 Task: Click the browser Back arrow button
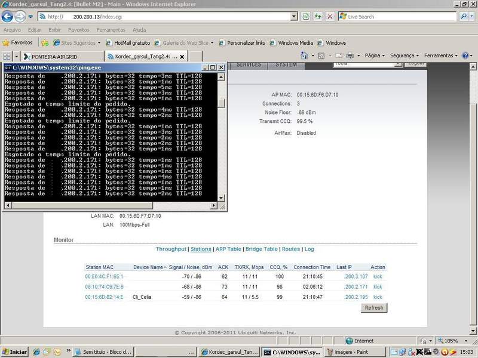7,17
